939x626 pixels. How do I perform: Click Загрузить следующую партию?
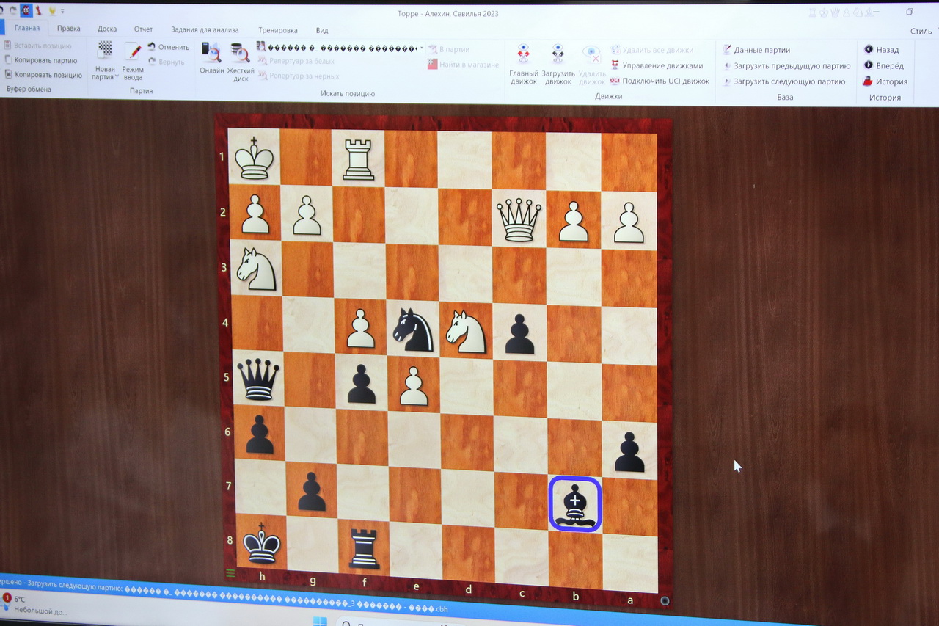click(x=789, y=81)
